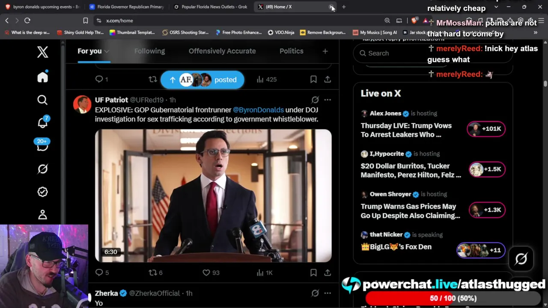Repost the post with 425 views
The image size is (548, 308).
[153, 79]
